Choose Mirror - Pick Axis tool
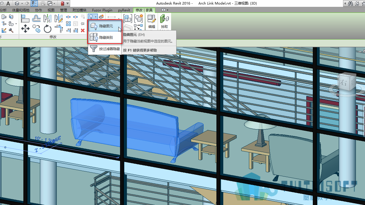 click(47, 19)
